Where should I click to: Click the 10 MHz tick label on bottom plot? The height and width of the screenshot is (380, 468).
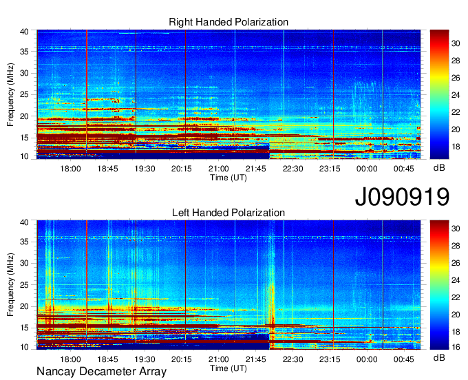[x=24, y=347]
